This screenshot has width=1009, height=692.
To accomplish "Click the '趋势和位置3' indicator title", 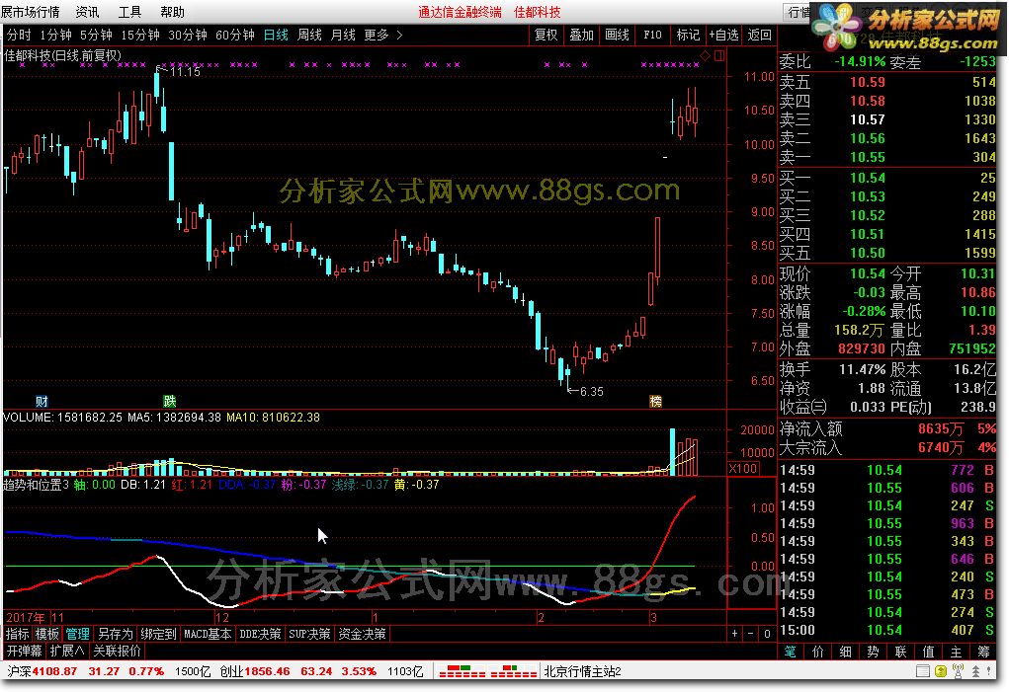I will [x=36, y=485].
